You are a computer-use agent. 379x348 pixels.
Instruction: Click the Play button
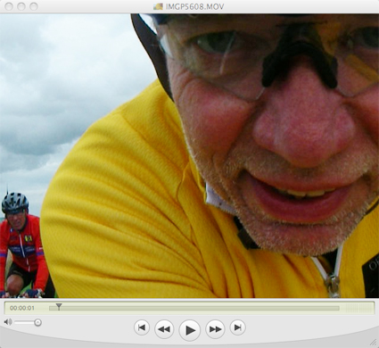point(190,330)
